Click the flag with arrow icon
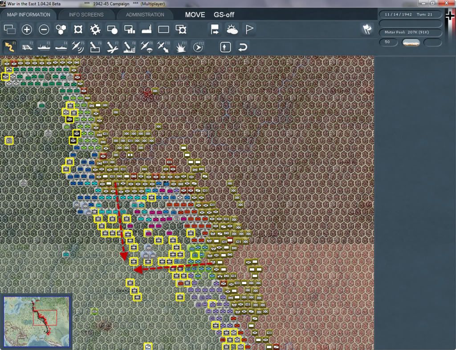This screenshot has height=350, width=456. coord(215,29)
